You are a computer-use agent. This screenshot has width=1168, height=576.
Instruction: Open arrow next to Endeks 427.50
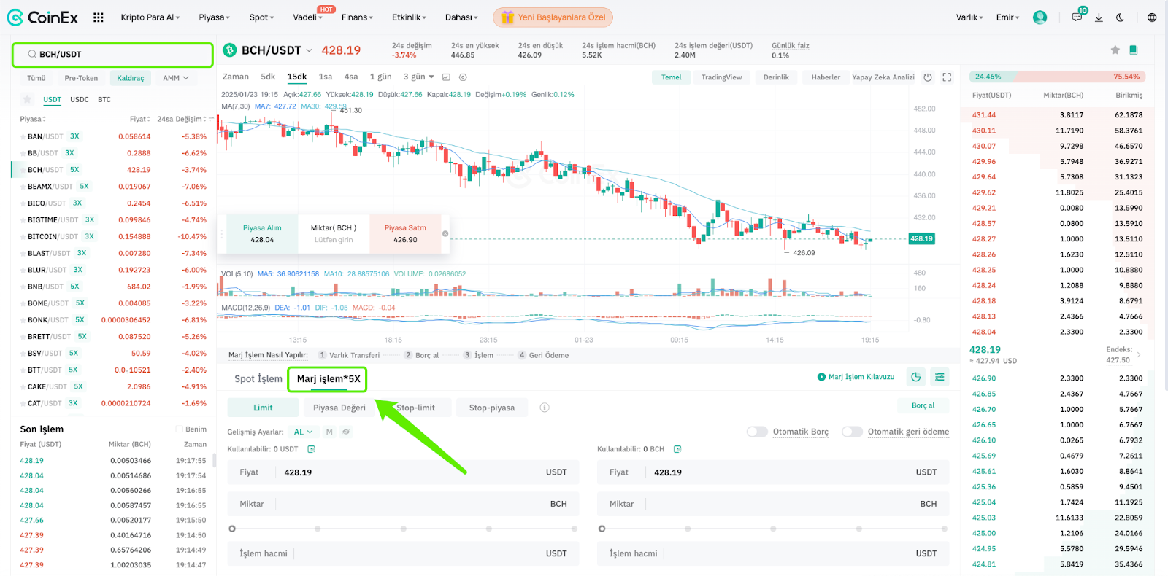click(x=1139, y=354)
